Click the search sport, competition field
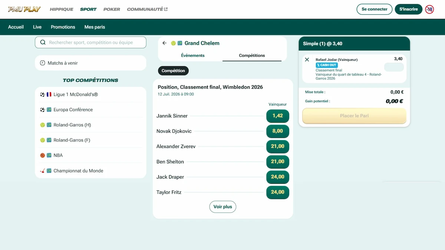 90,43
